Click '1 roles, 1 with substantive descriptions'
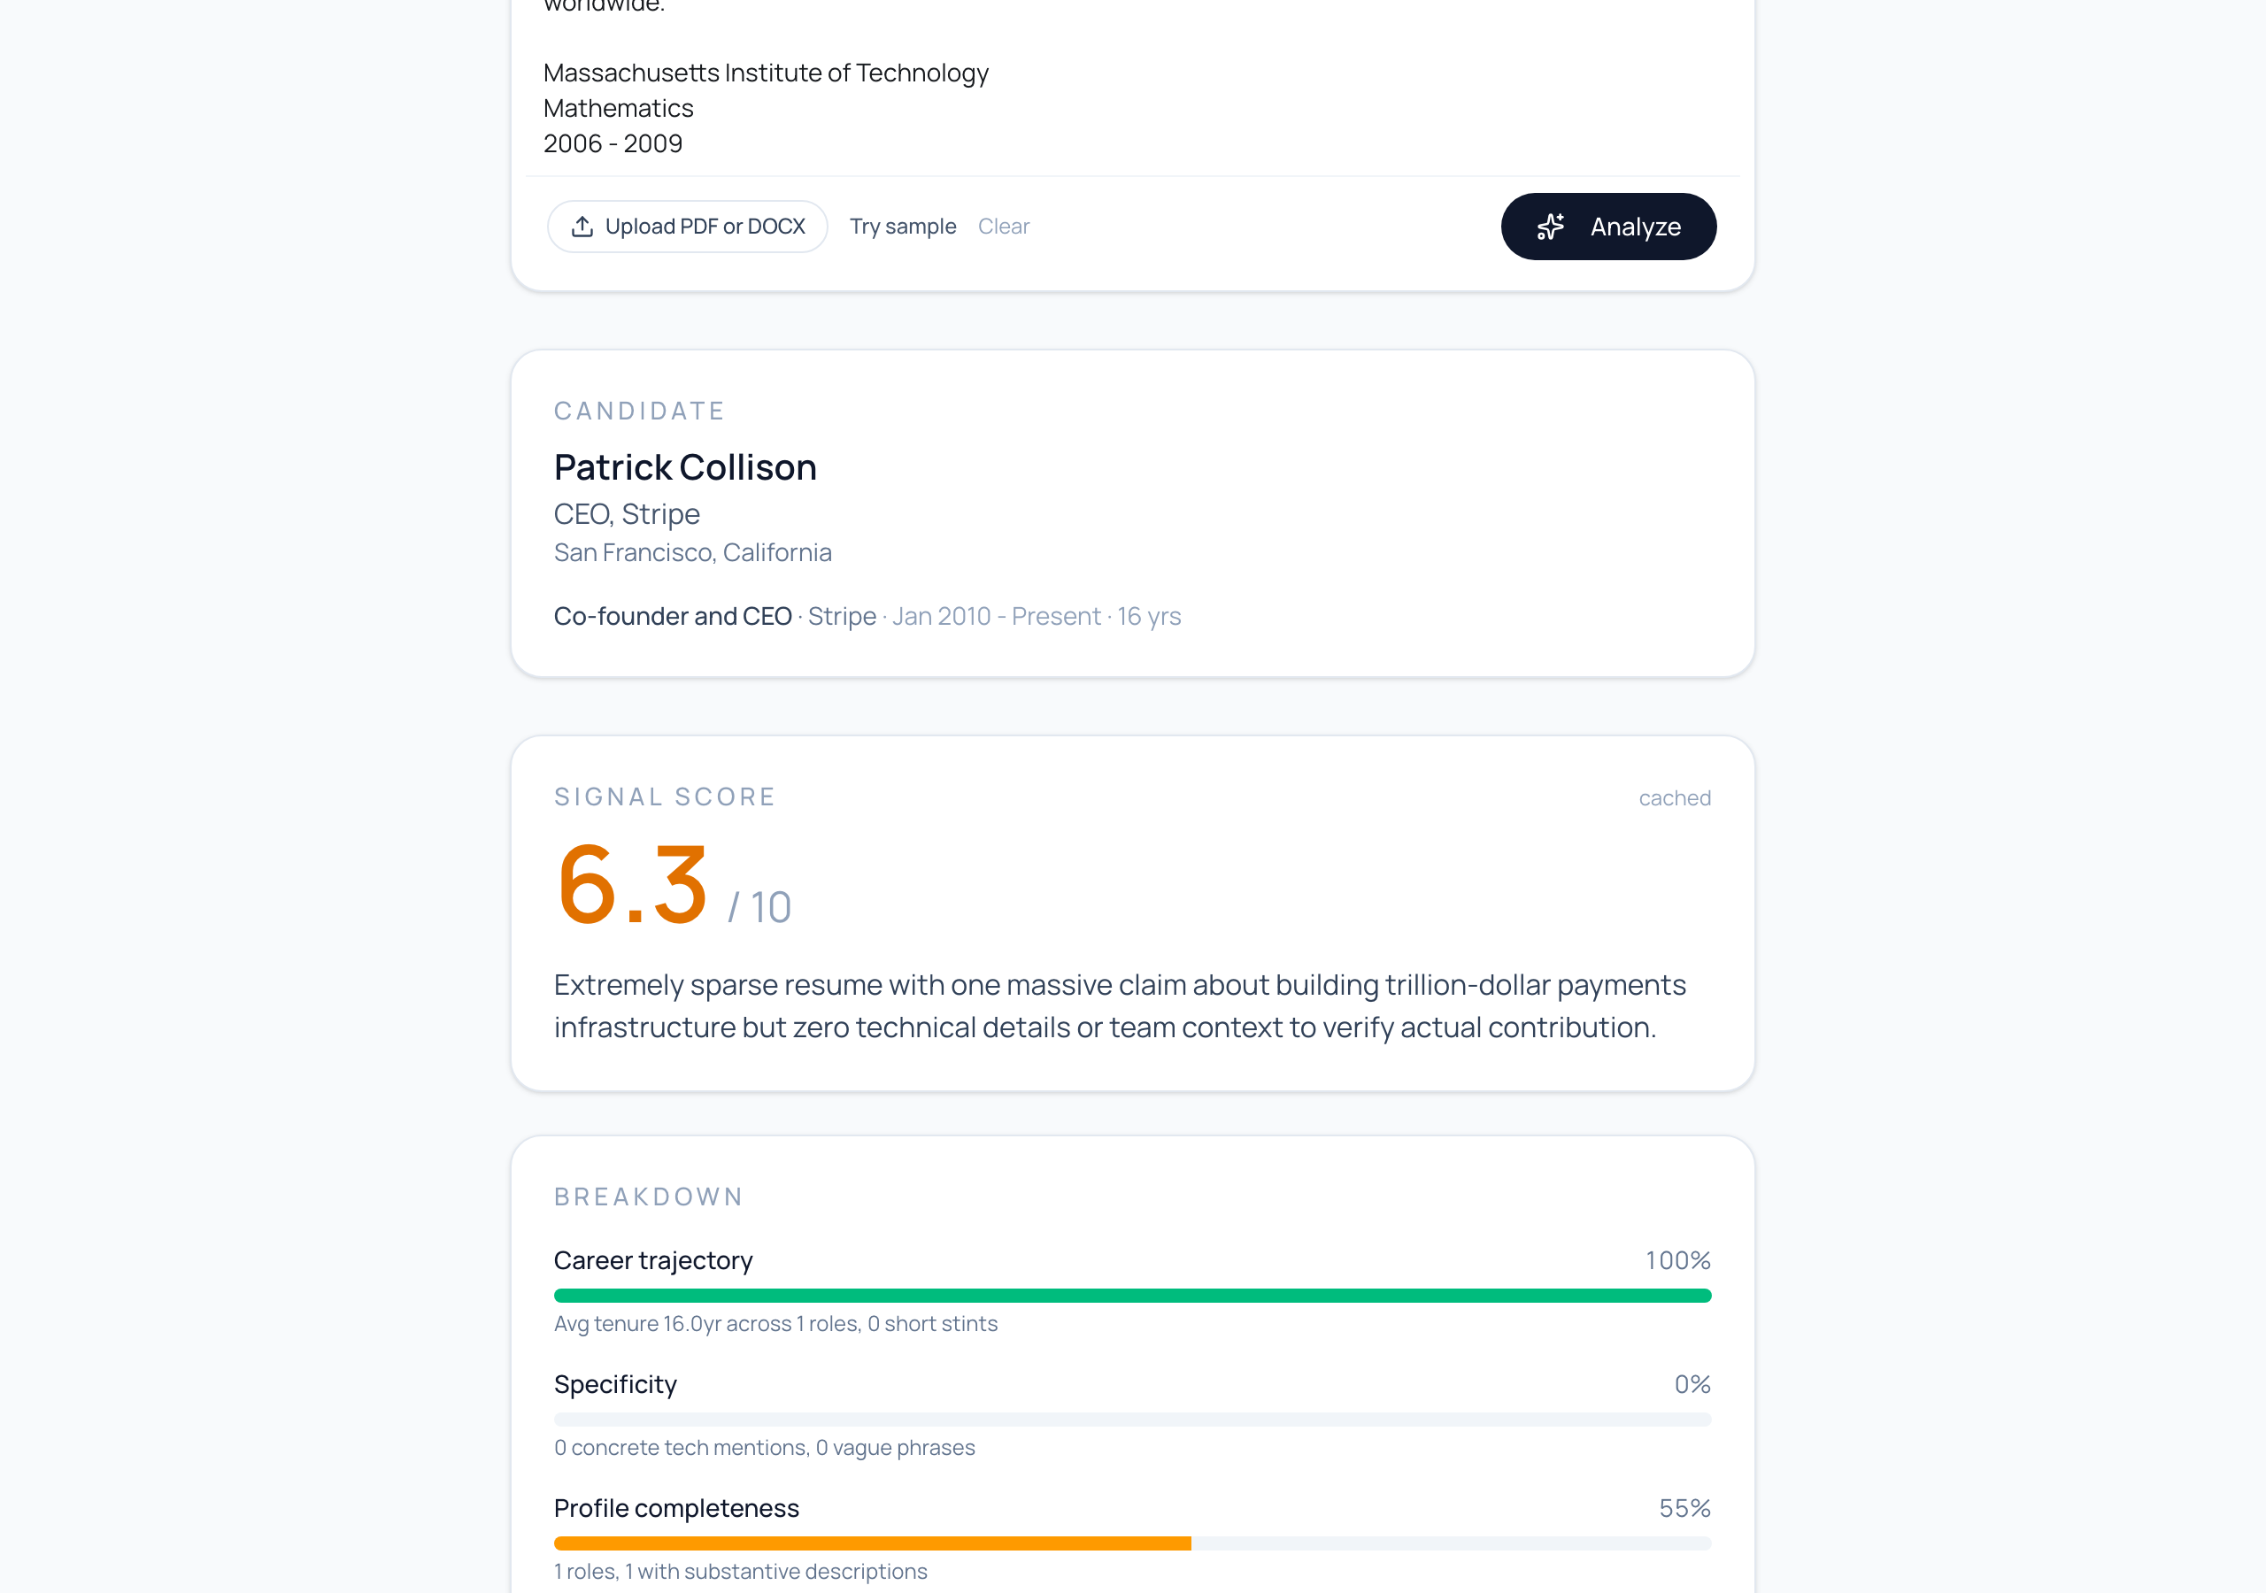 (740, 1571)
